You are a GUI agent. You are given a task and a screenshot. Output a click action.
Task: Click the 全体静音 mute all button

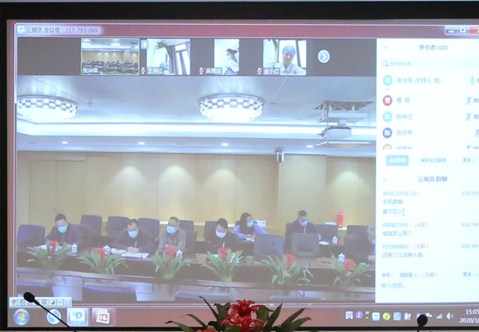click(x=398, y=160)
